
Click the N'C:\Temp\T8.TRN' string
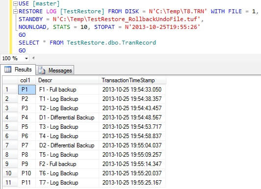click(x=178, y=11)
